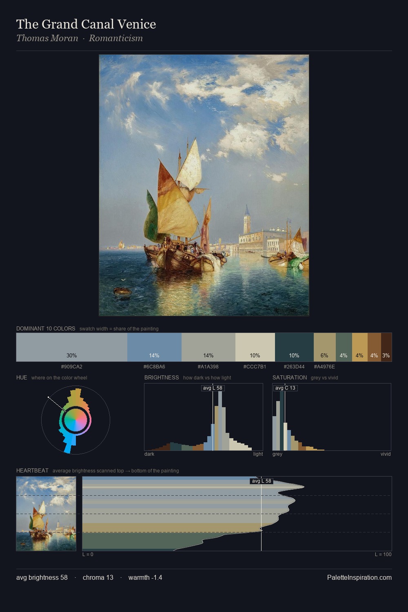Click hex code '#CCC7B1' label
408x612 pixels.
[x=255, y=367]
